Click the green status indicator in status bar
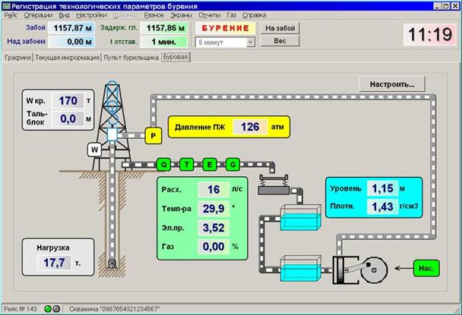The image size is (462, 315). tap(47, 309)
